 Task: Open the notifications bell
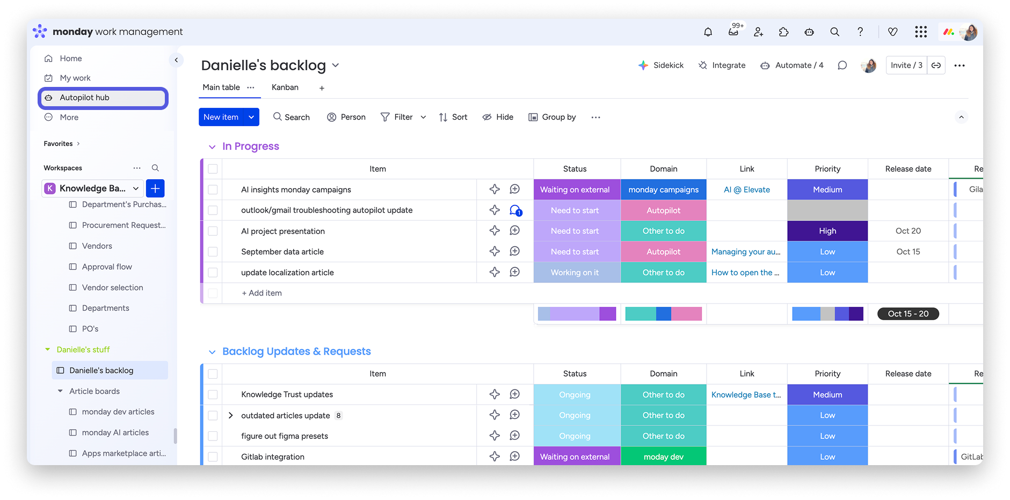point(708,32)
